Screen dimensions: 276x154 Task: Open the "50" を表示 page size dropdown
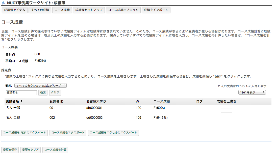pos(252,93)
